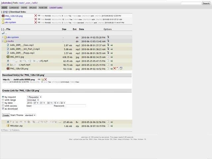Uncheck the 'as download' checkbox
Screen dimensions: 212x159
point(3,109)
